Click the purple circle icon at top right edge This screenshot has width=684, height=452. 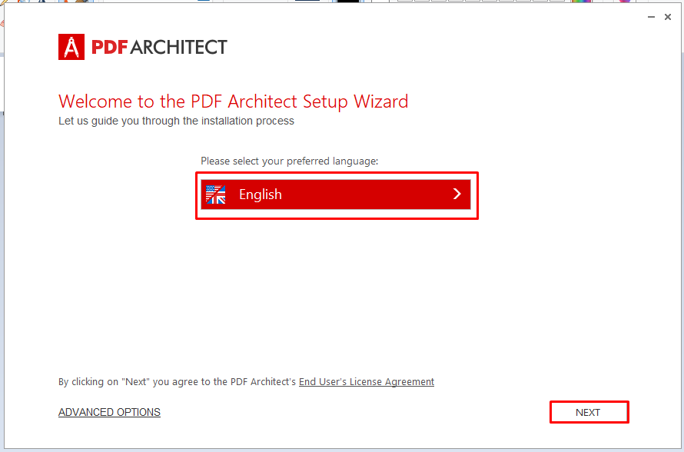click(x=625, y=1)
